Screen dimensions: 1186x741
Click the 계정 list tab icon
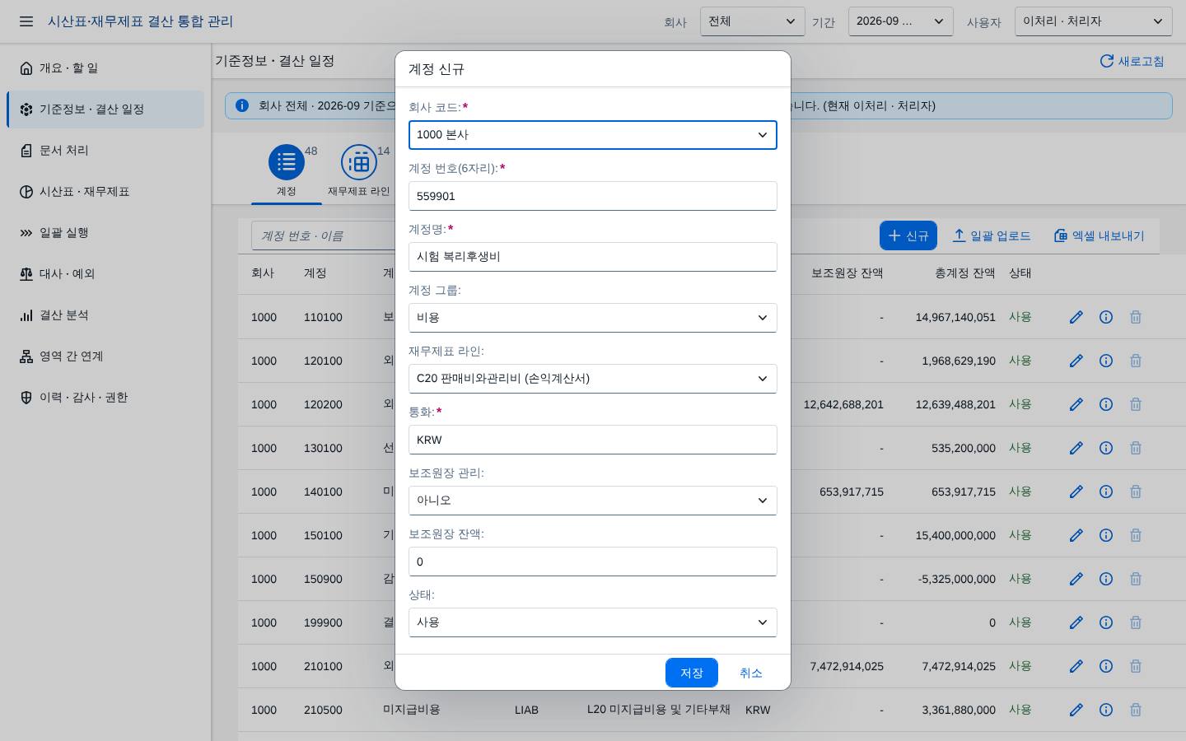[287, 162]
